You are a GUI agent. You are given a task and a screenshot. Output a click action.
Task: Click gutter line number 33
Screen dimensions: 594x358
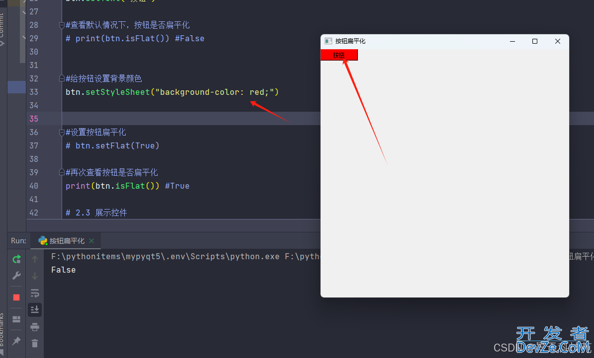pyautogui.click(x=34, y=92)
